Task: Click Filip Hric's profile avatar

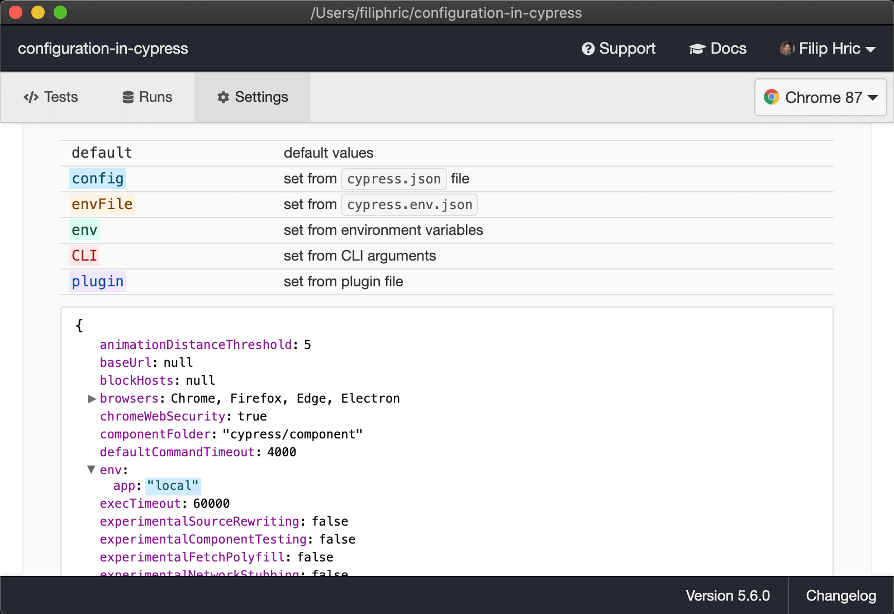Action: coord(788,49)
